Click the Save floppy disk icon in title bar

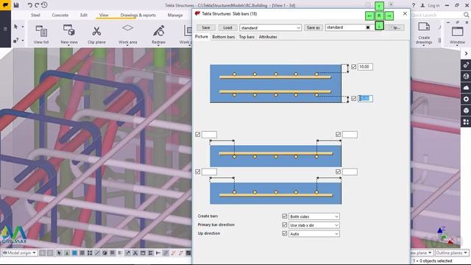[x=16, y=5]
